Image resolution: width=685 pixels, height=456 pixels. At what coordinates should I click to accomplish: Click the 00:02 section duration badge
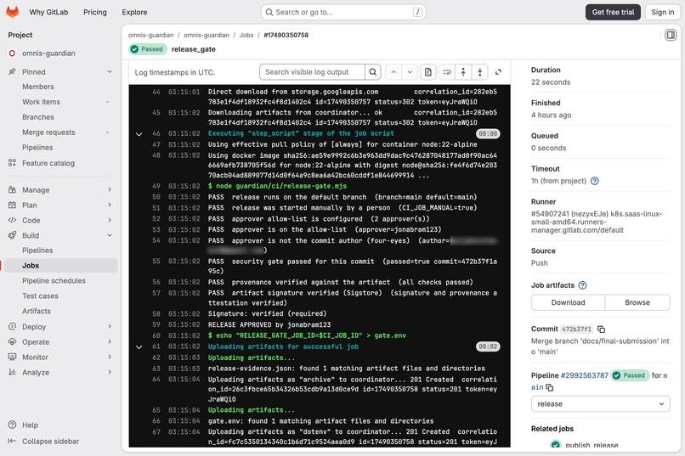[x=488, y=347]
